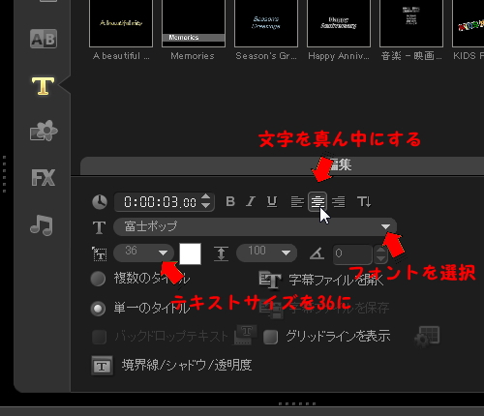Click the line spacing icon
This screenshot has width=484, height=416.
click(221, 253)
